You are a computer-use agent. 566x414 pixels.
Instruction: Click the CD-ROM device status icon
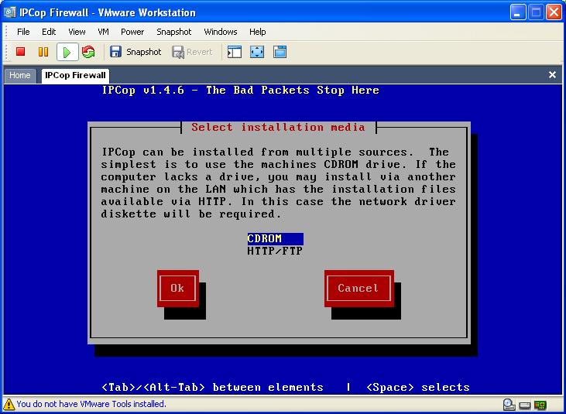509,405
